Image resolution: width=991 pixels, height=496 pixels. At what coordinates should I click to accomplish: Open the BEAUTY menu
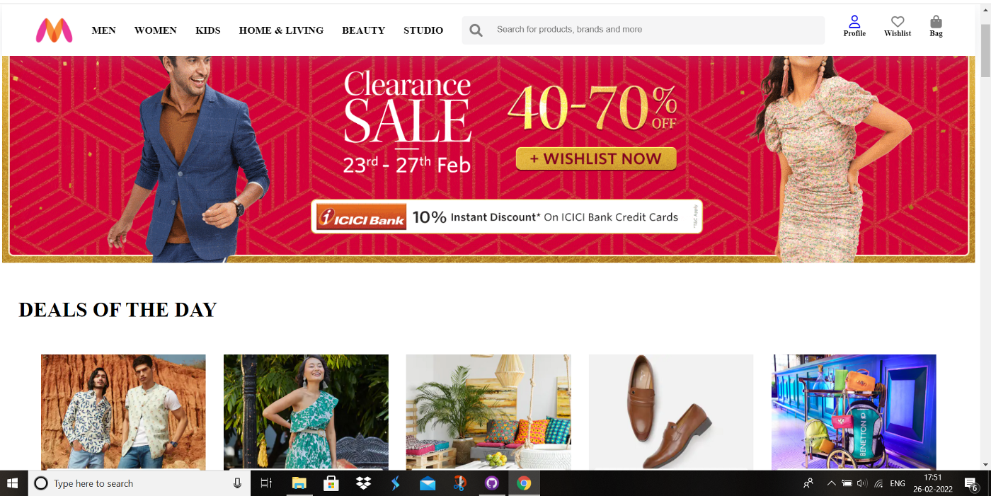point(363,30)
